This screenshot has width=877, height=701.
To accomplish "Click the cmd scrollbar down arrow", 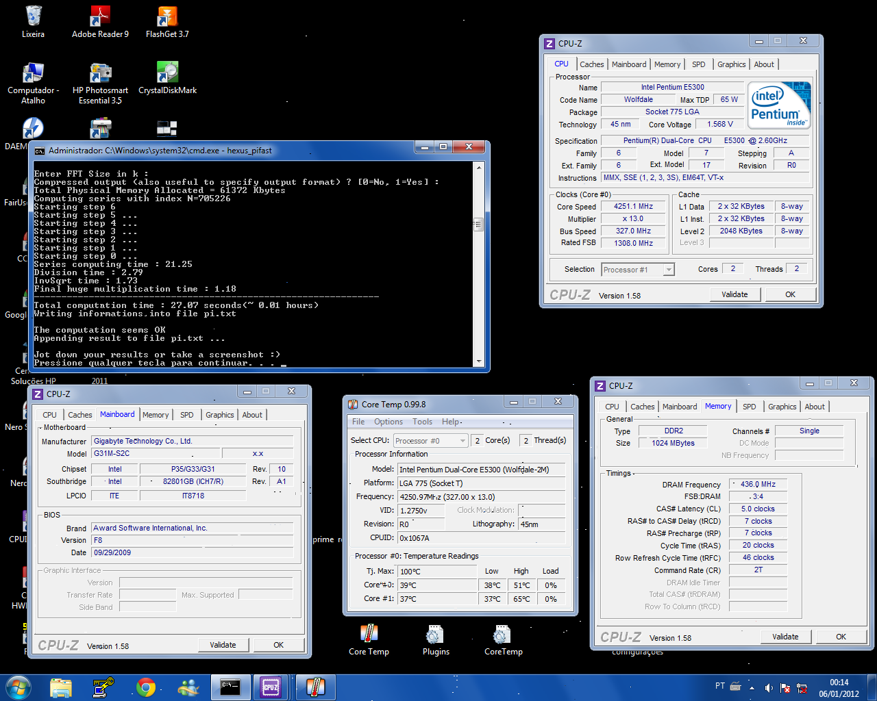I will point(478,361).
